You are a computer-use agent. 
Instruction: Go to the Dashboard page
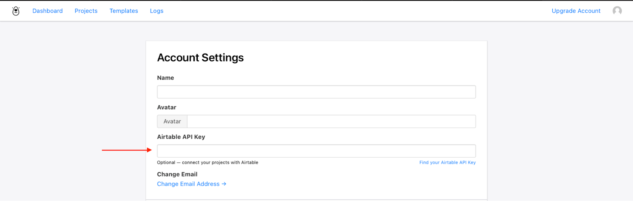(x=47, y=11)
